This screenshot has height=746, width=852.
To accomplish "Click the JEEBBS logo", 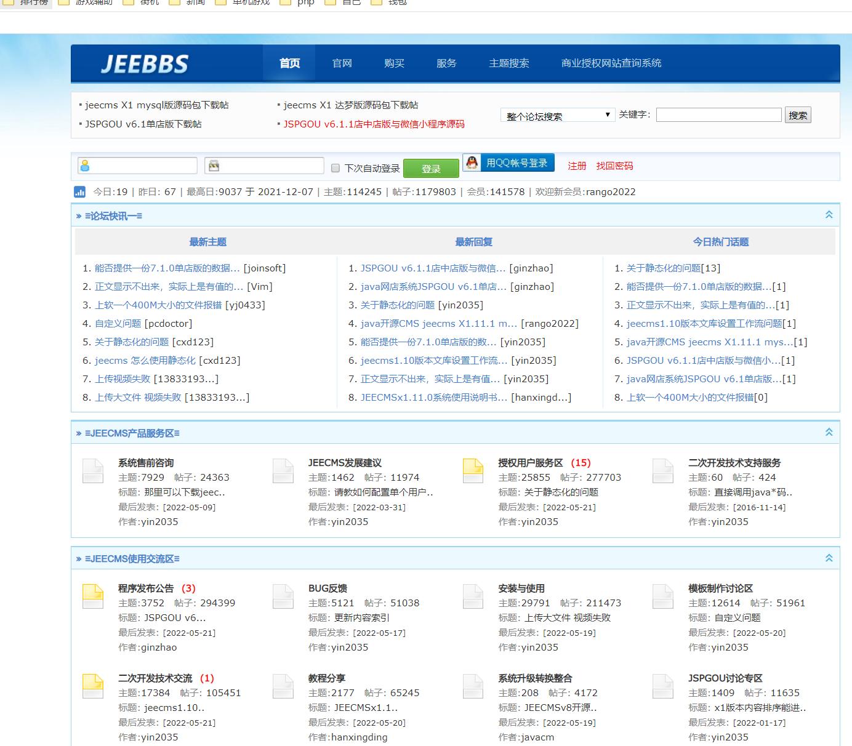I will [145, 63].
